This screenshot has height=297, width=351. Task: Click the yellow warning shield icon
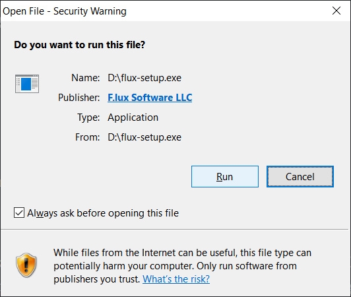26,265
